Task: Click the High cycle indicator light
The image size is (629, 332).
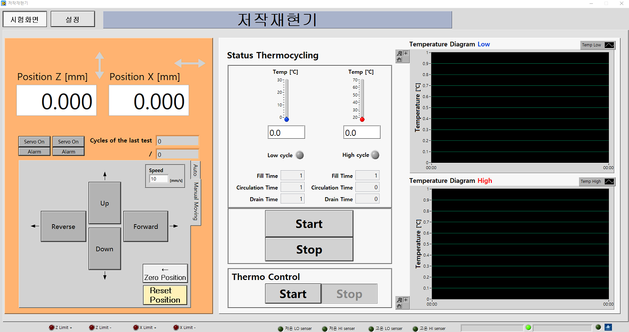Action: (375, 155)
